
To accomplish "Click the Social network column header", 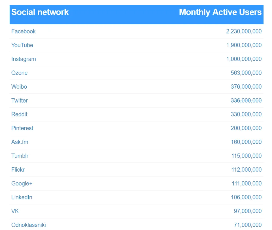I will pos(40,12).
